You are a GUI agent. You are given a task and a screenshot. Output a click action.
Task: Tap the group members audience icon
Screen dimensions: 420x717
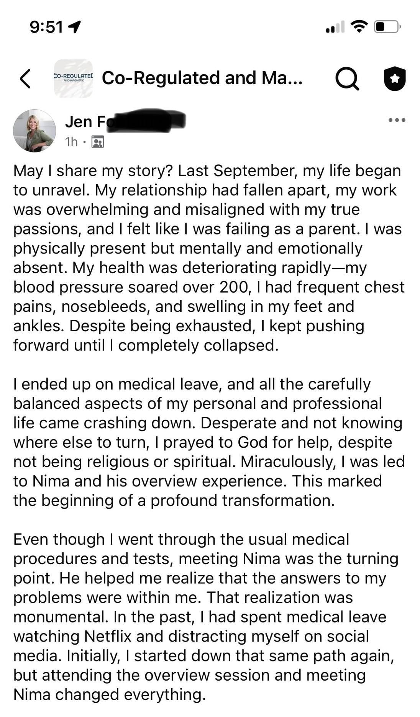tap(98, 142)
